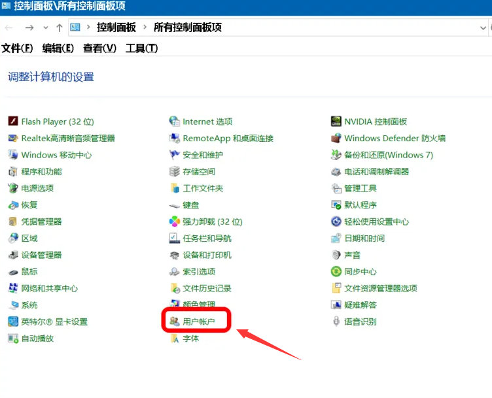
Task: Expand chevron before 控制面板 breadcrumb
Action: [88, 27]
